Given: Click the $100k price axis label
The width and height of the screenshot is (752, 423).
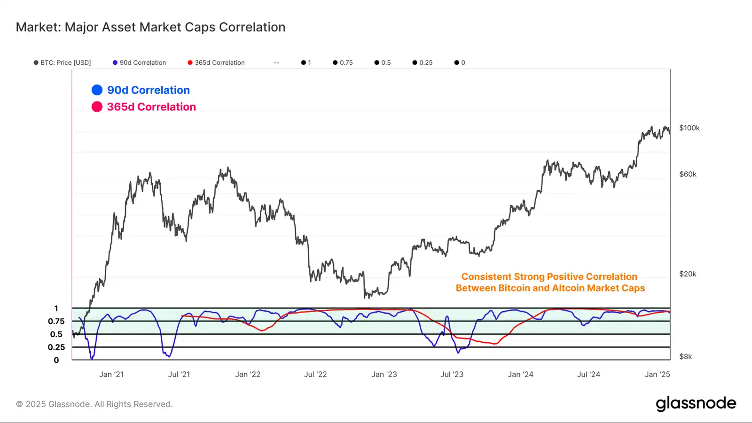Looking at the screenshot, I should coord(689,128).
